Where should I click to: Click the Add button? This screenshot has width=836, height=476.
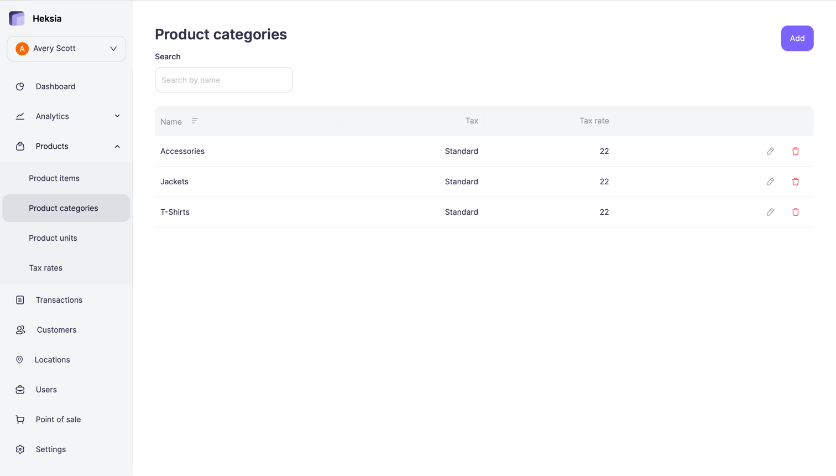pos(797,38)
